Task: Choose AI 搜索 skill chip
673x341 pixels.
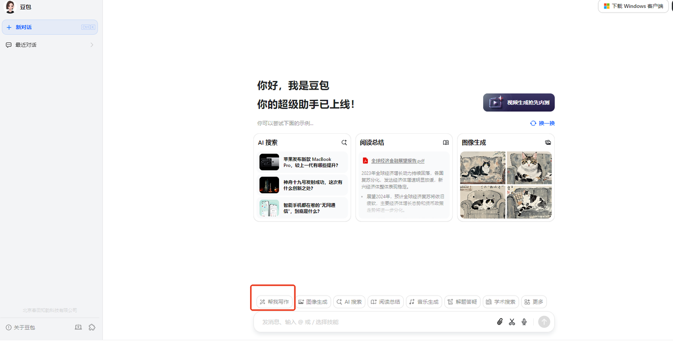Action: click(350, 302)
